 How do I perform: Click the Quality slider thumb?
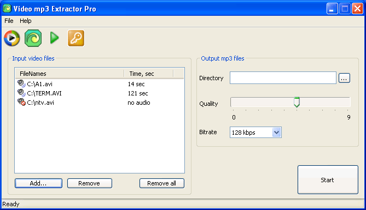click(x=297, y=102)
